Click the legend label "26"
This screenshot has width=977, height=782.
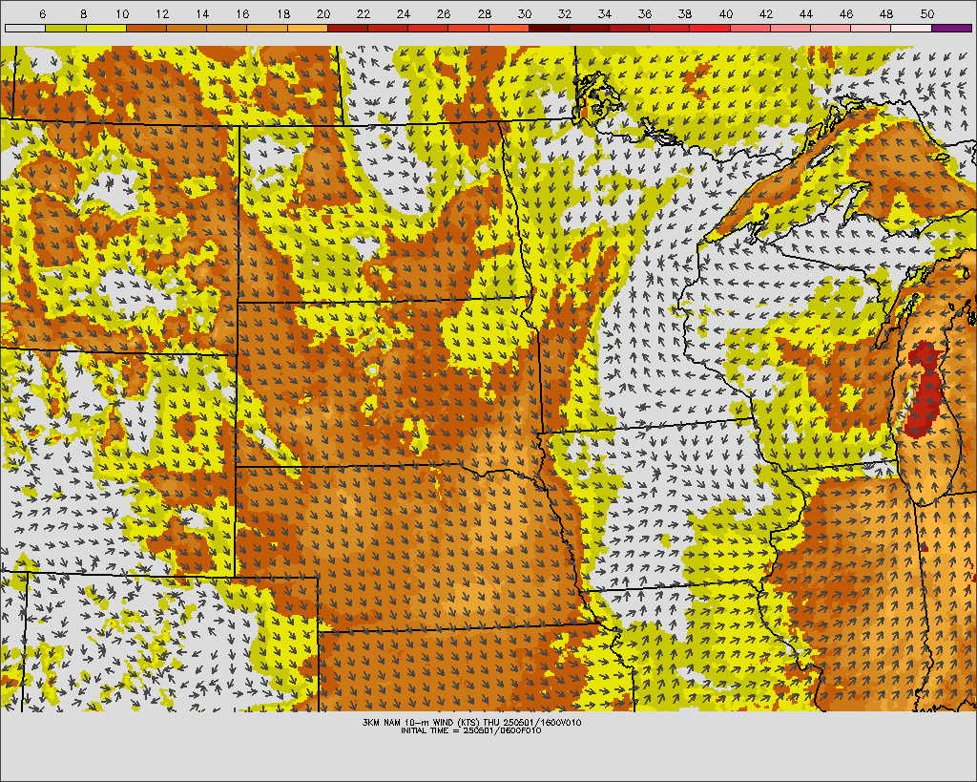[x=444, y=13]
